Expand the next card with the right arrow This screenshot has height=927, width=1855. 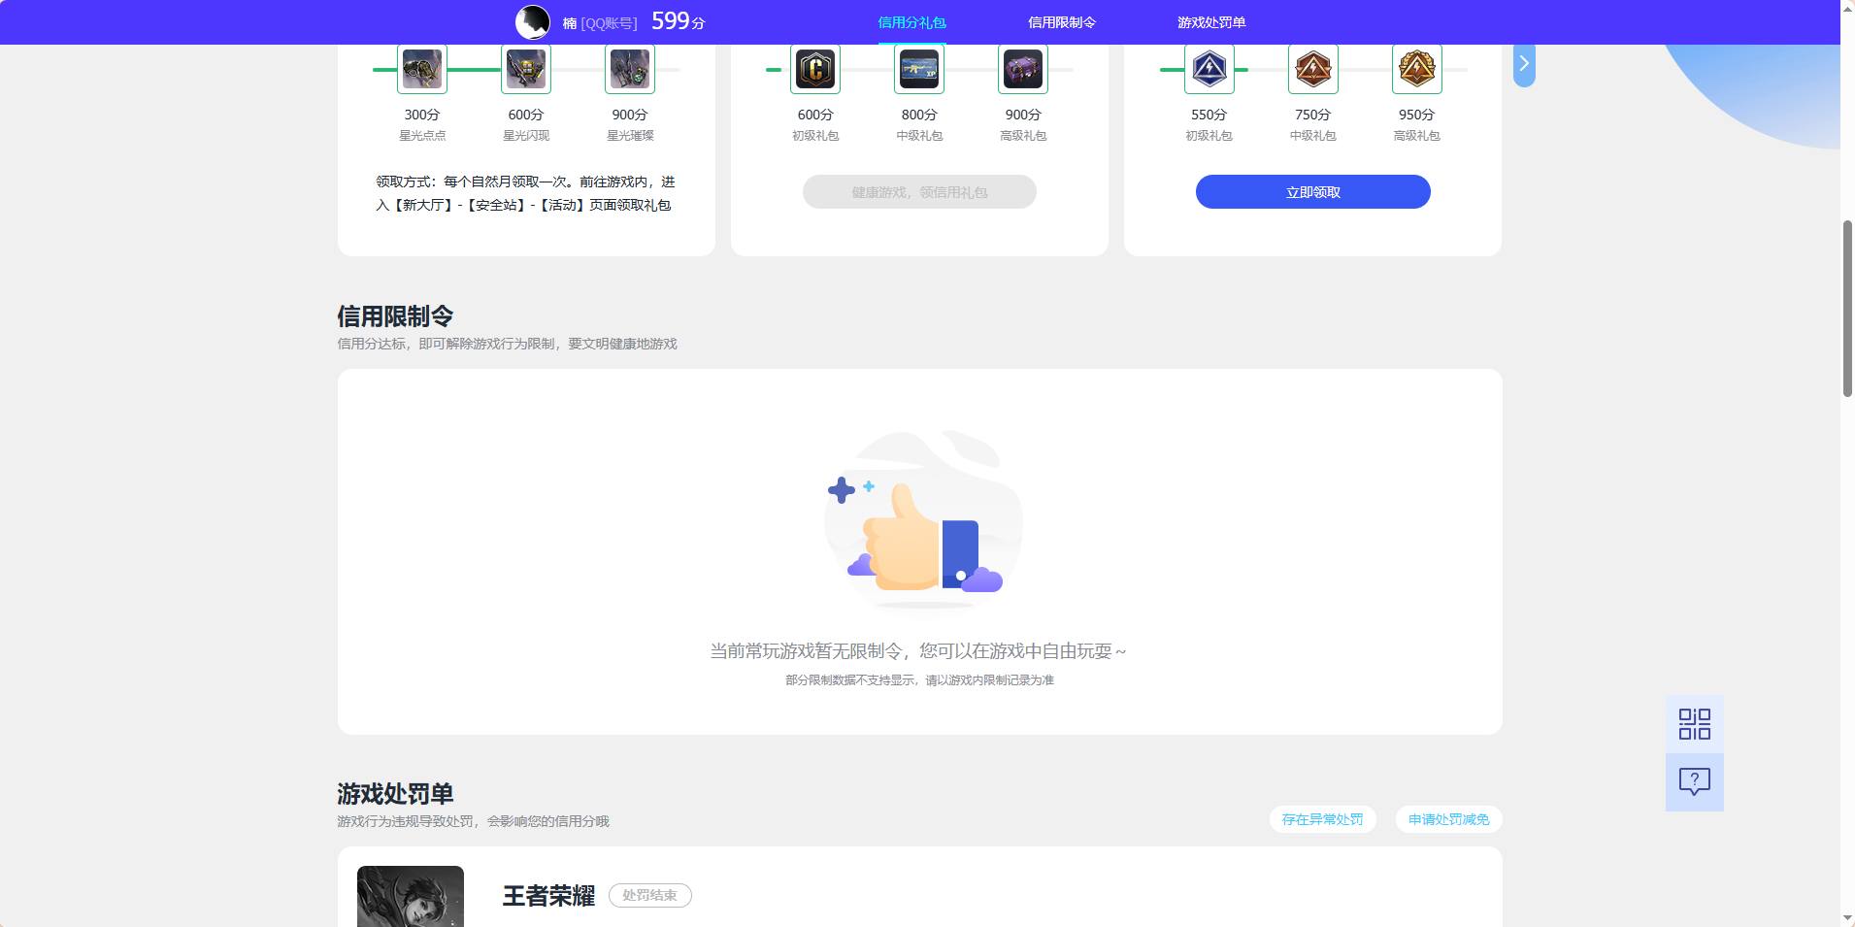tap(1524, 62)
